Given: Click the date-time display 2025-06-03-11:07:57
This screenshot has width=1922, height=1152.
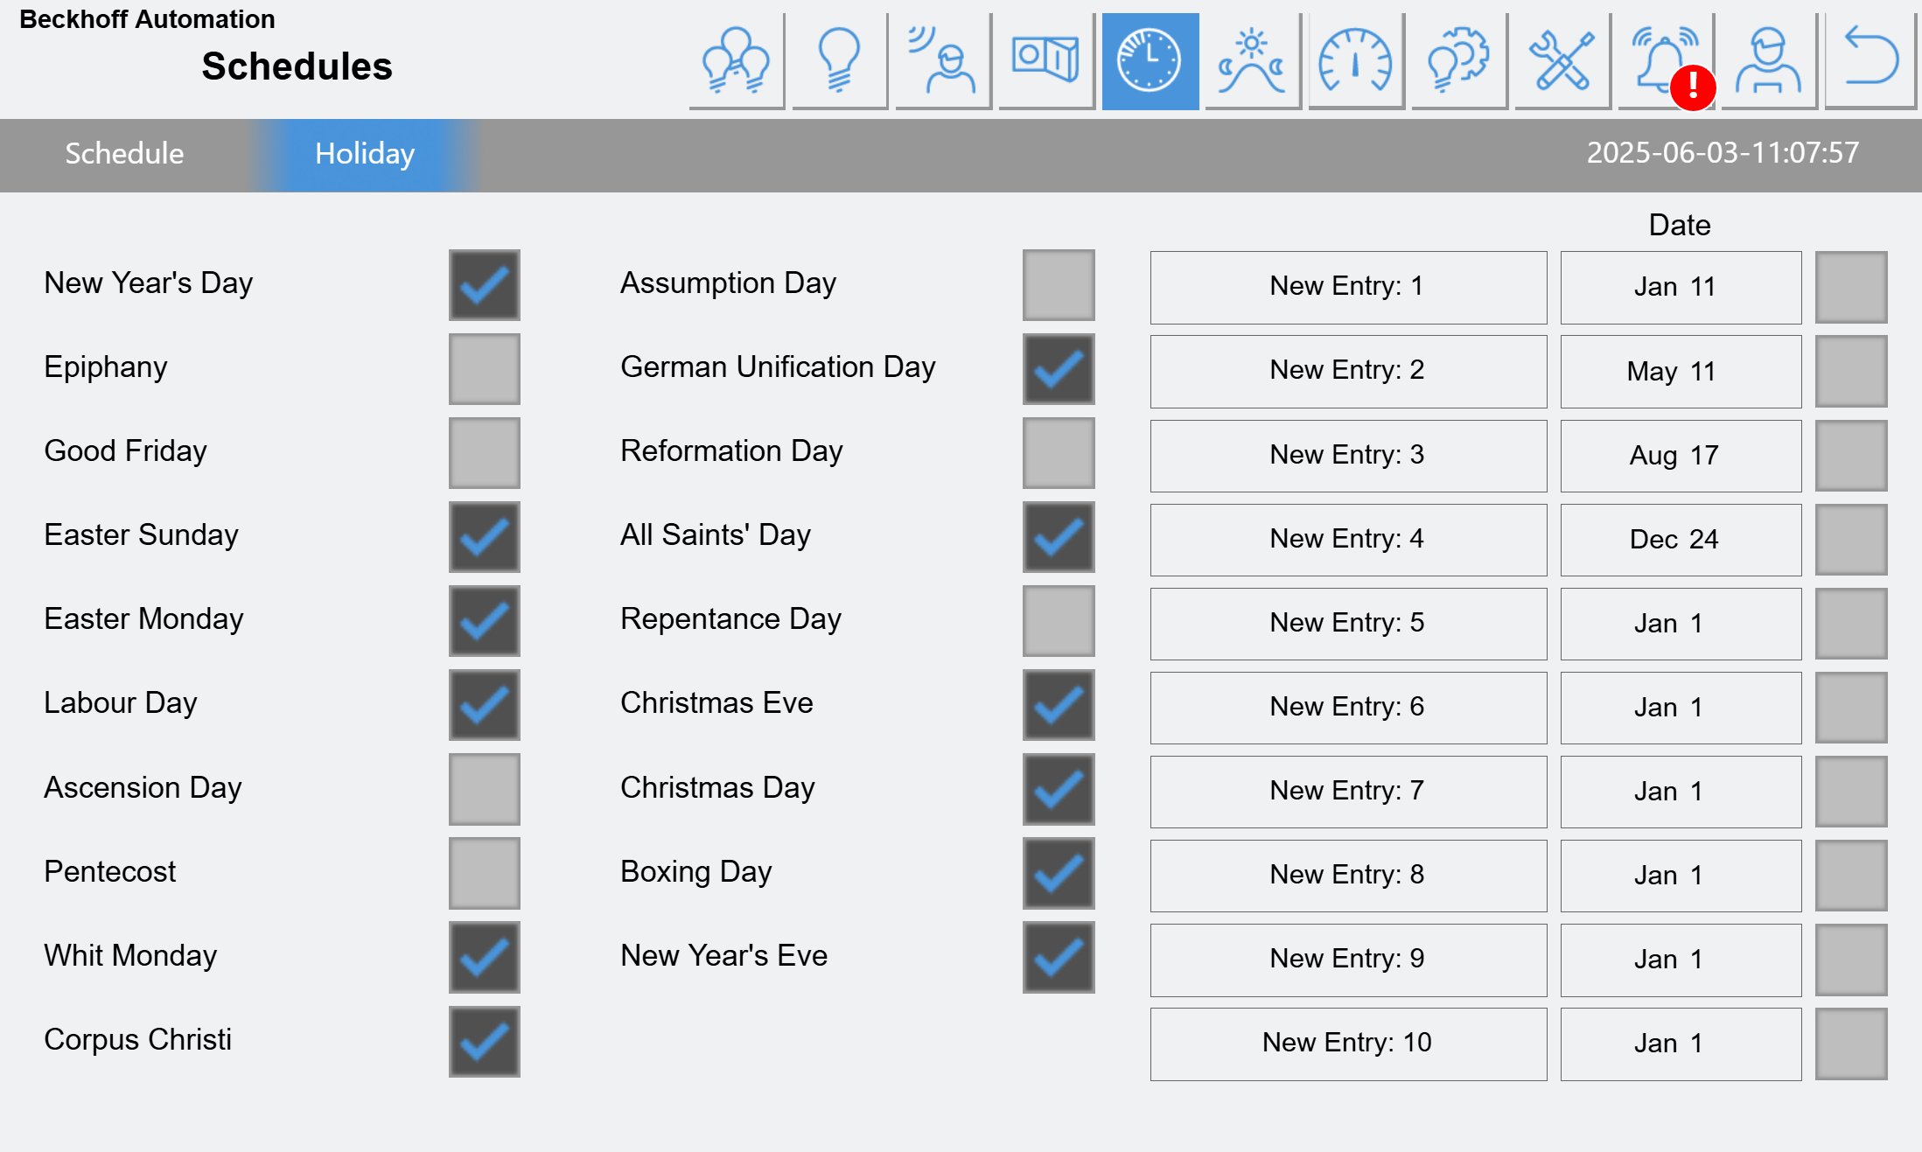Looking at the screenshot, I should [1723, 153].
